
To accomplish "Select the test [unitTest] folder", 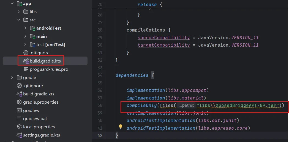I will 51,44.
